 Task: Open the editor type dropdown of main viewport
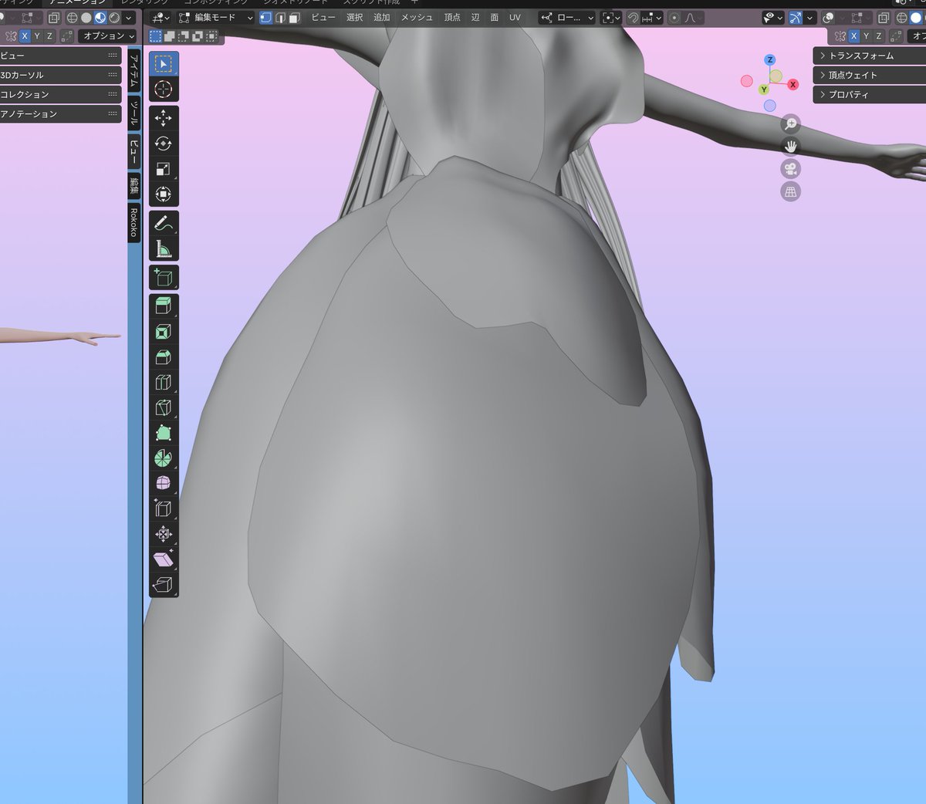click(161, 17)
